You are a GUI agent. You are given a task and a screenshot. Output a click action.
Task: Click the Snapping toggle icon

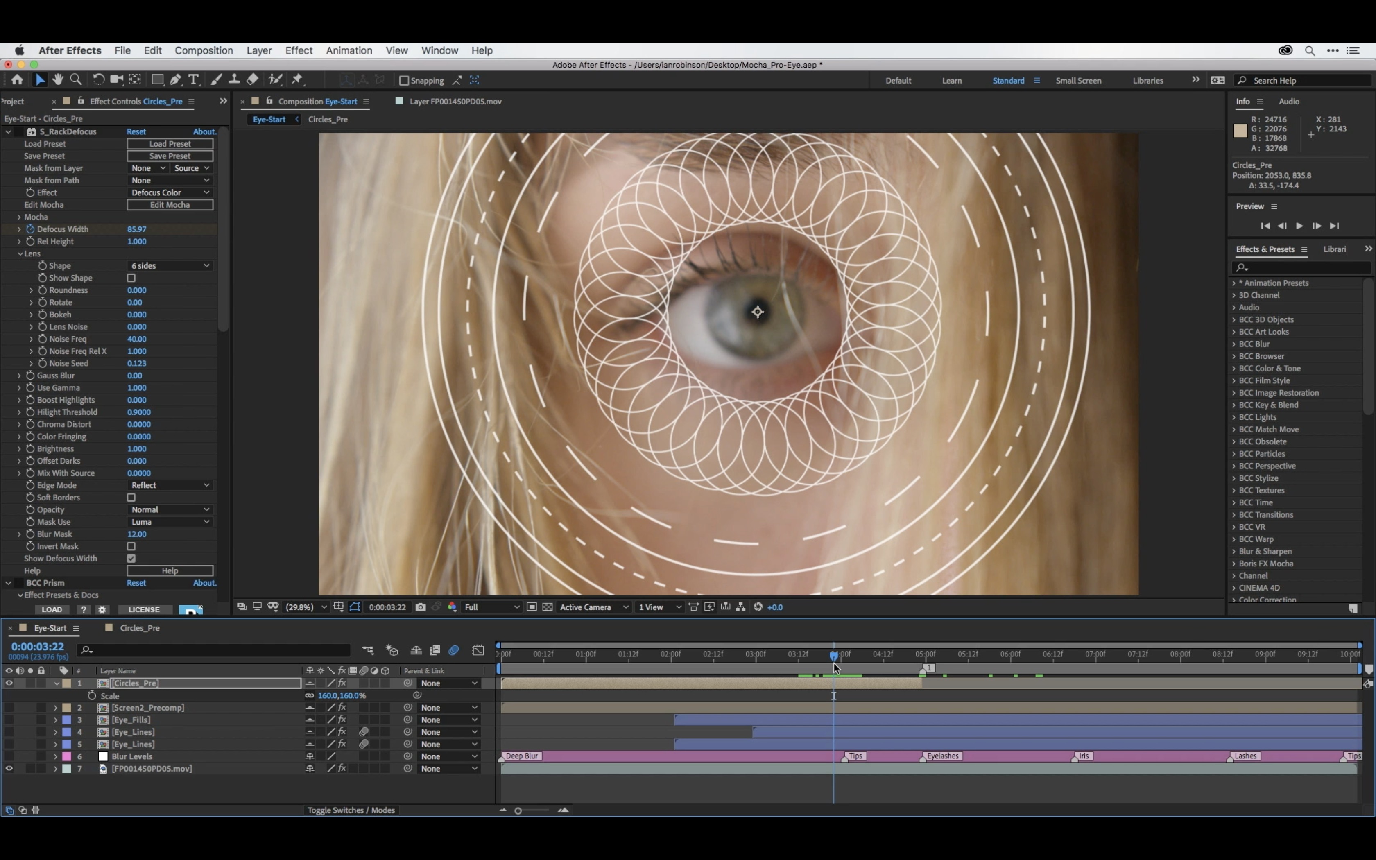tap(403, 80)
